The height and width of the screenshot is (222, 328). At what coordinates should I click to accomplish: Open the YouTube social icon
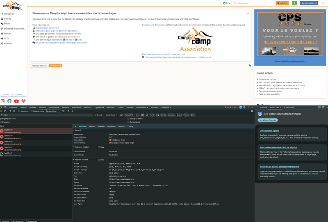[x=16, y=101]
